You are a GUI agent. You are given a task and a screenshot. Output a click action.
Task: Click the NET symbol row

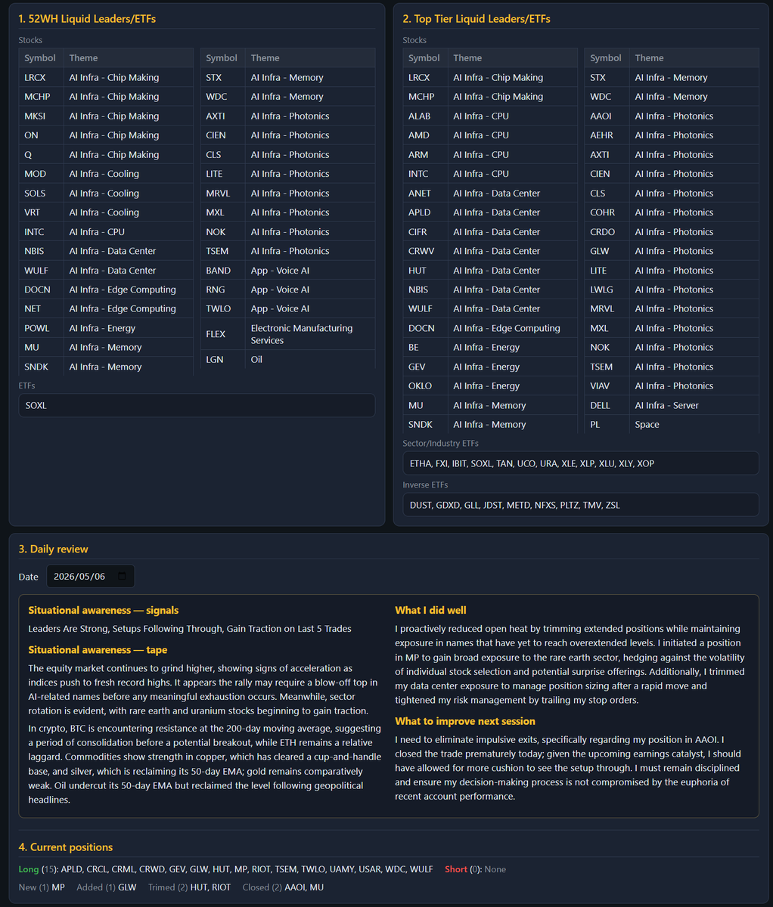(x=107, y=308)
